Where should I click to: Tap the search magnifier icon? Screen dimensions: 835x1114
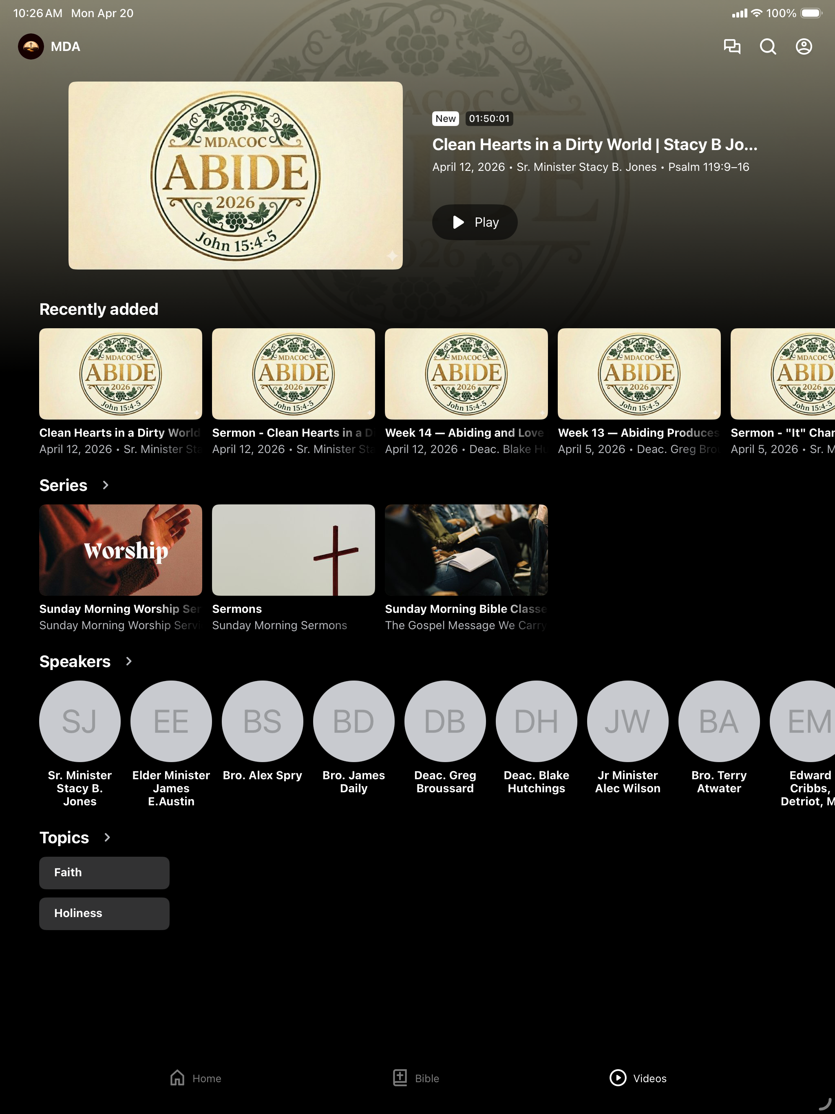pos(767,46)
